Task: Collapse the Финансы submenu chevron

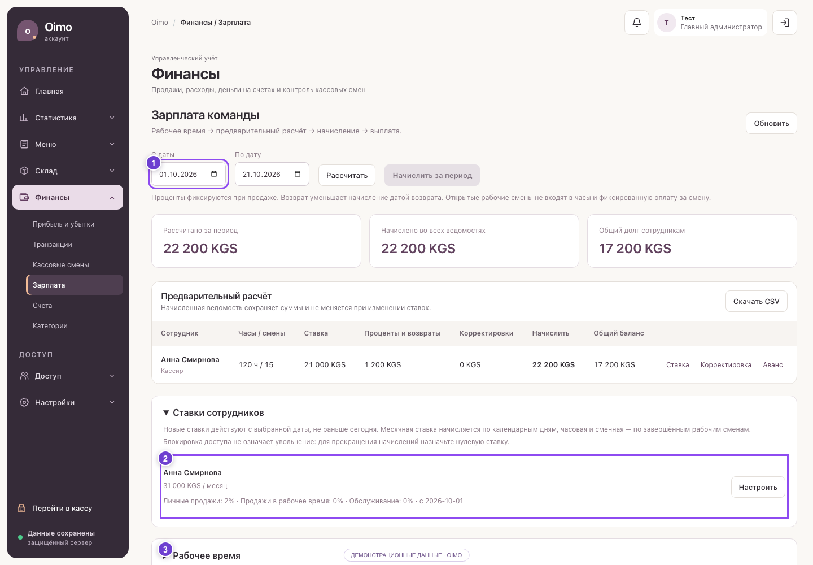Action: (x=112, y=197)
